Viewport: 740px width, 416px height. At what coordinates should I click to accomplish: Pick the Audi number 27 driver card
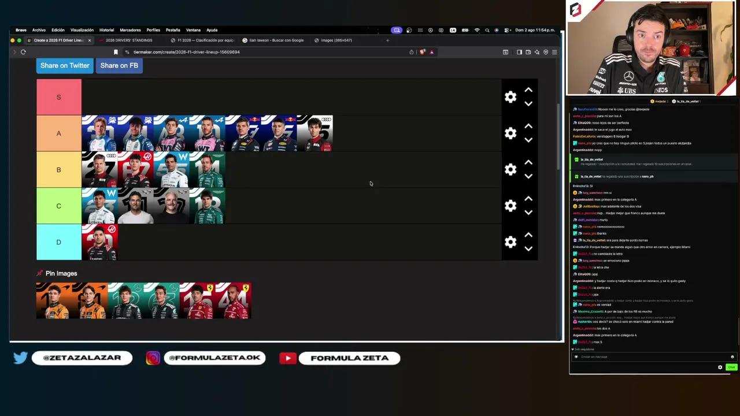pos(99,170)
